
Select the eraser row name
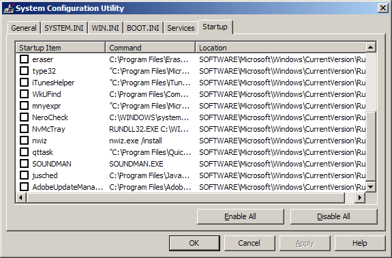[43, 59]
